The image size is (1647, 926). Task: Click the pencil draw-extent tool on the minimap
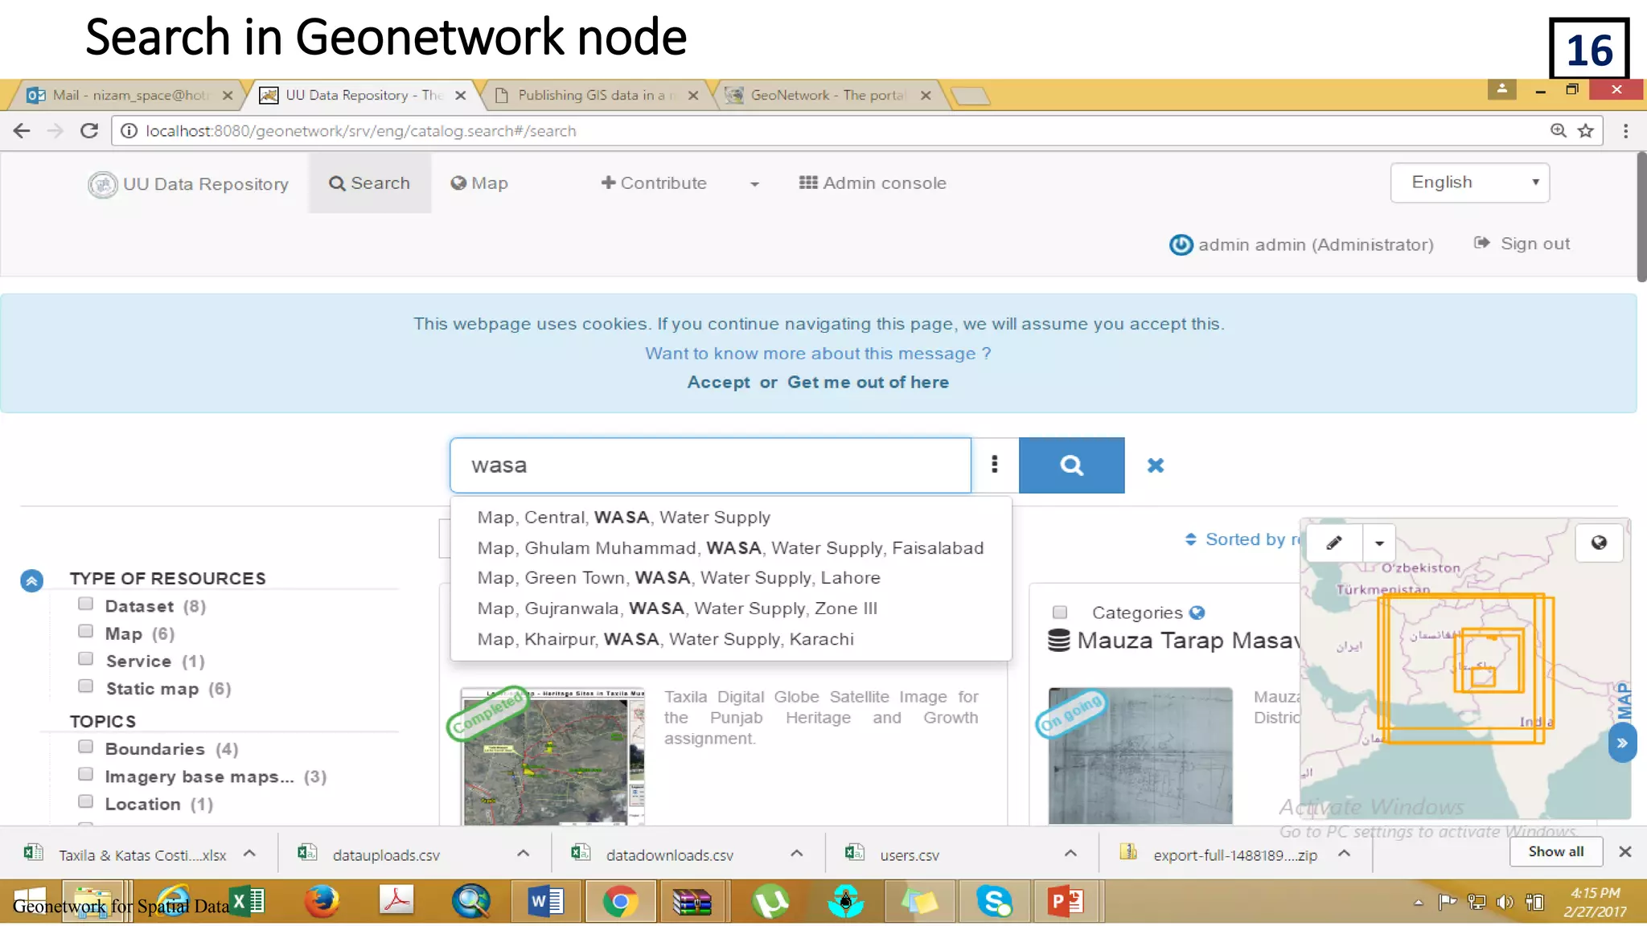1334,543
